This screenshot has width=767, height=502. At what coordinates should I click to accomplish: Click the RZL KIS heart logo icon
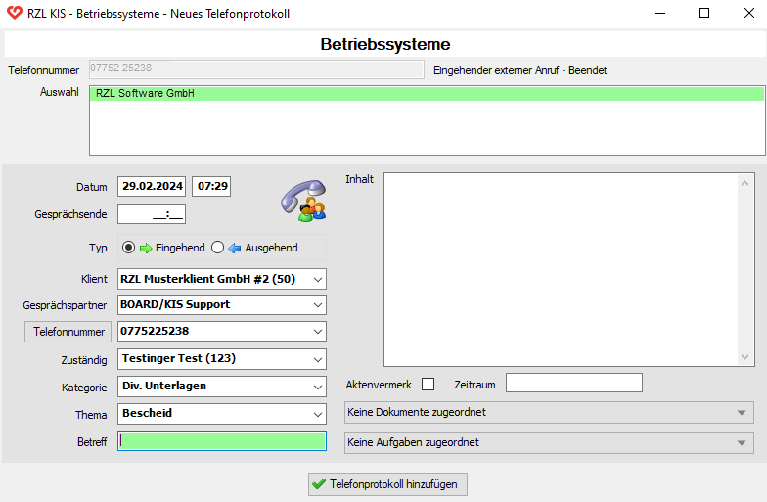coord(14,14)
